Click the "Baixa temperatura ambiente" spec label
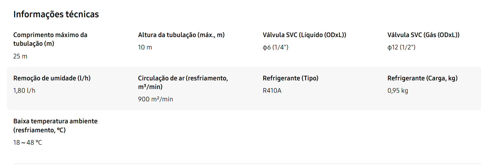The width and height of the screenshot is (481, 166). 55,126
